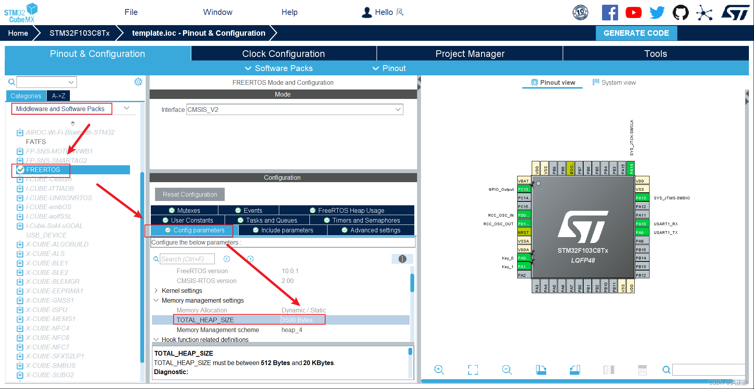Expand the Pinout dropdown menu
This screenshot has height=389, width=754.
click(389, 68)
